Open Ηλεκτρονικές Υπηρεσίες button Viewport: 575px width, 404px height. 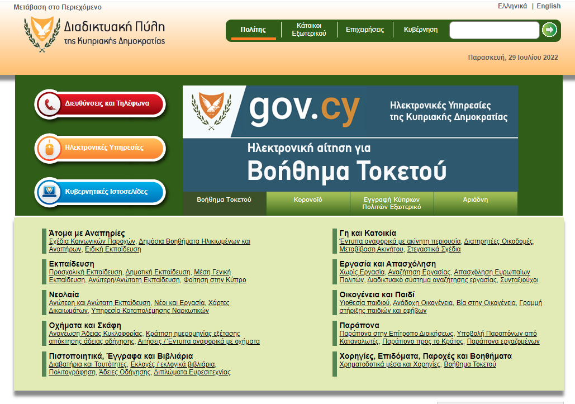tap(100, 148)
